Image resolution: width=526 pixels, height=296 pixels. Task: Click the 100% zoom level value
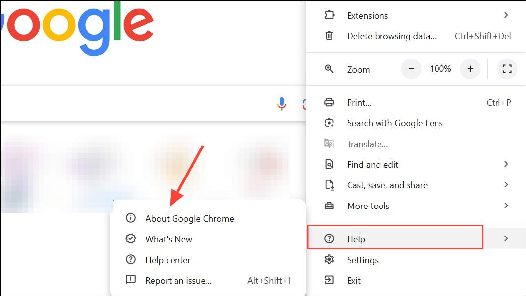pyautogui.click(x=440, y=69)
